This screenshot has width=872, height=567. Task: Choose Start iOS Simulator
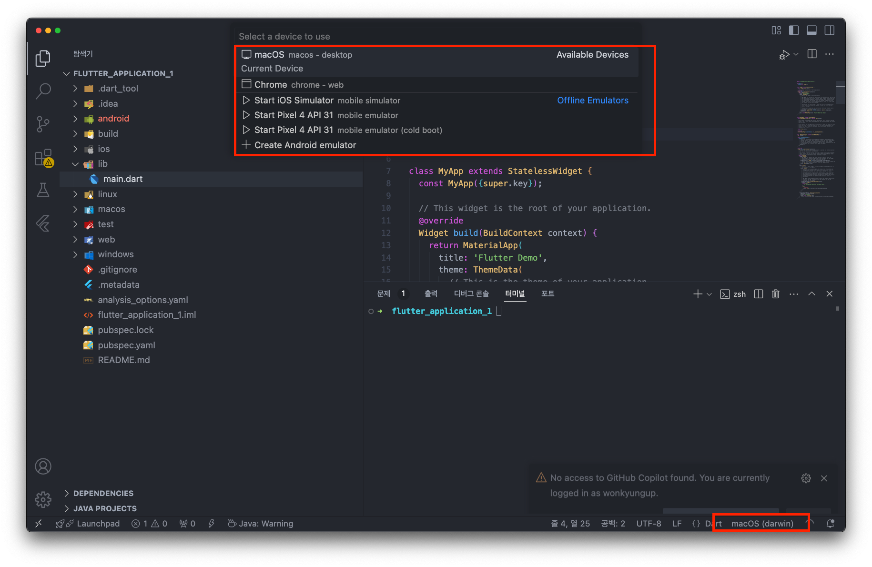437,101
